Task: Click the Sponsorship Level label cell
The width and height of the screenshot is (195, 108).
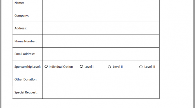Action: coord(28,67)
